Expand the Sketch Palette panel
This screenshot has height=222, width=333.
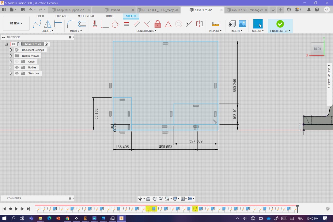point(329,66)
